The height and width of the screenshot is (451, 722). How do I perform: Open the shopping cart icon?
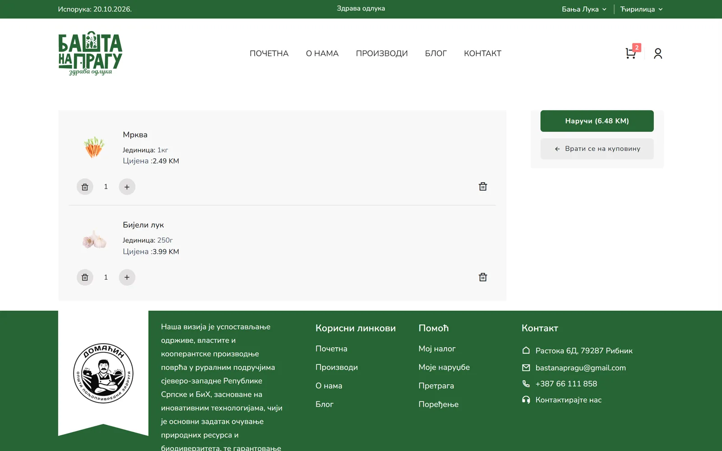pos(631,53)
